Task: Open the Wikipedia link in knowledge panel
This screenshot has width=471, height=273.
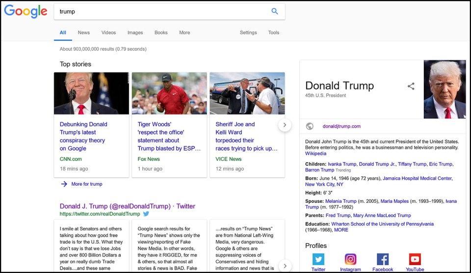Action: pos(315,154)
